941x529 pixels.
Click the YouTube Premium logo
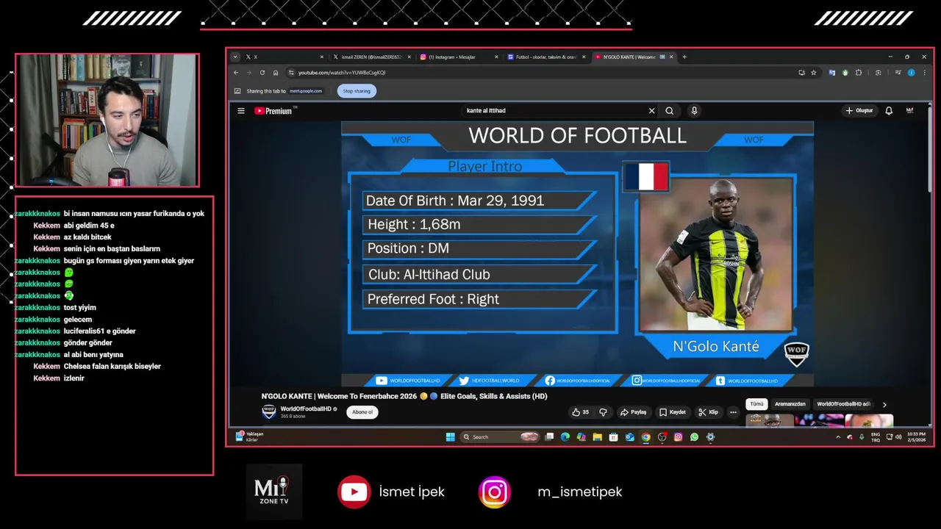click(274, 111)
